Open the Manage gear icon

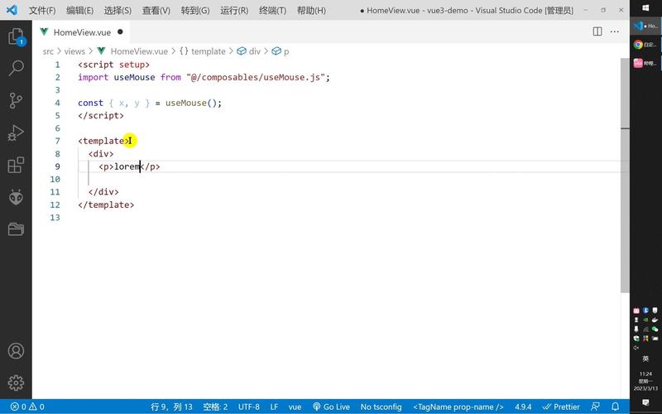pyautogui.click(x=16, y=383)
